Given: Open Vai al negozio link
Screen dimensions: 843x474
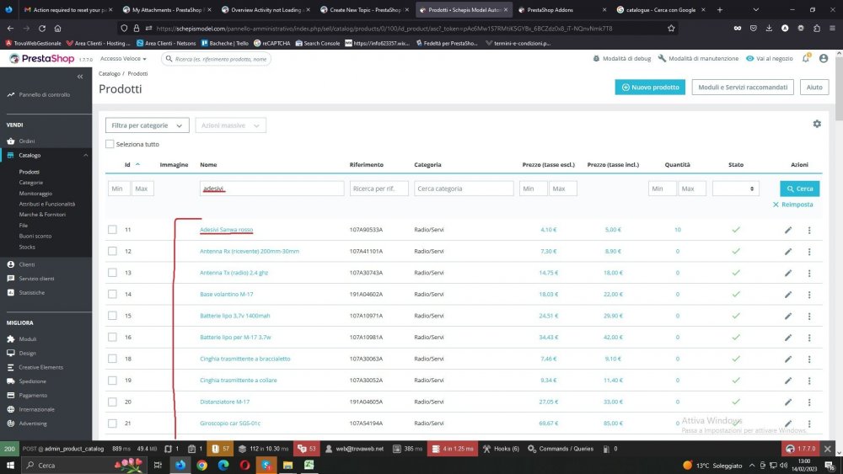Looking at the screenshot, I should click(x=770, y=58).
